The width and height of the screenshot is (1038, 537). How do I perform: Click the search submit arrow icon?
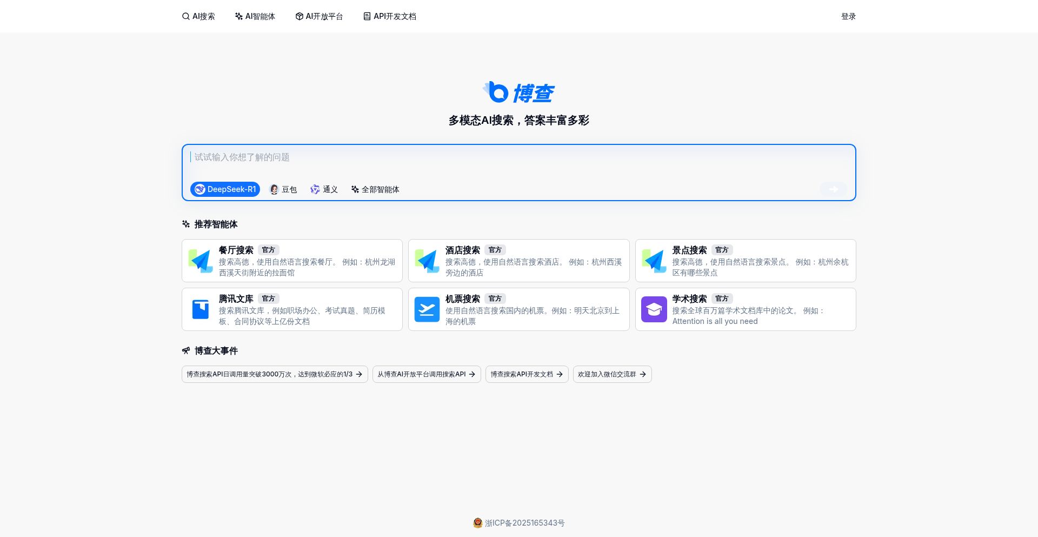(x=833, y=189)
